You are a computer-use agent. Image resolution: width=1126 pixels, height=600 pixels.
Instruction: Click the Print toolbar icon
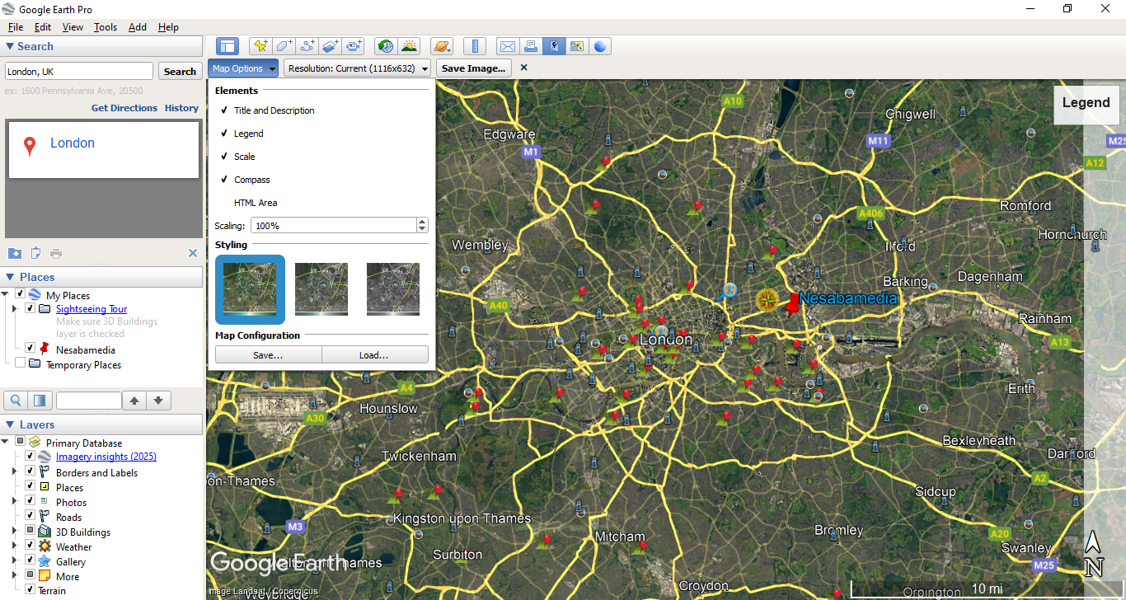pos(531,46)
